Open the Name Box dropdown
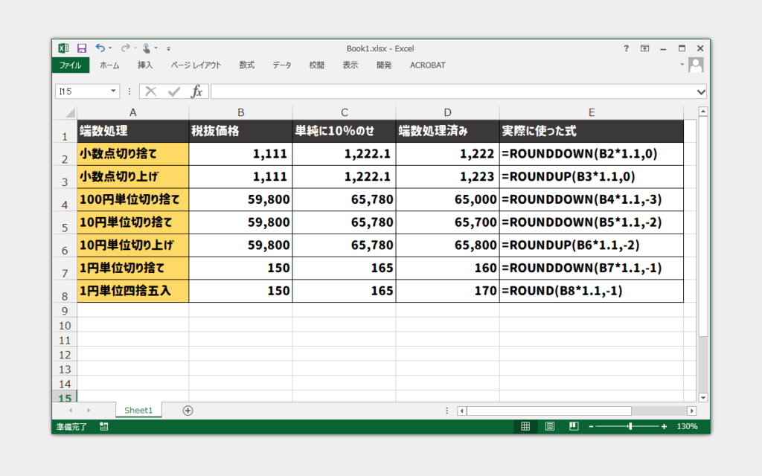Viewport: 762px width, 476px height. pyautogui.click(x=114, y=91)
